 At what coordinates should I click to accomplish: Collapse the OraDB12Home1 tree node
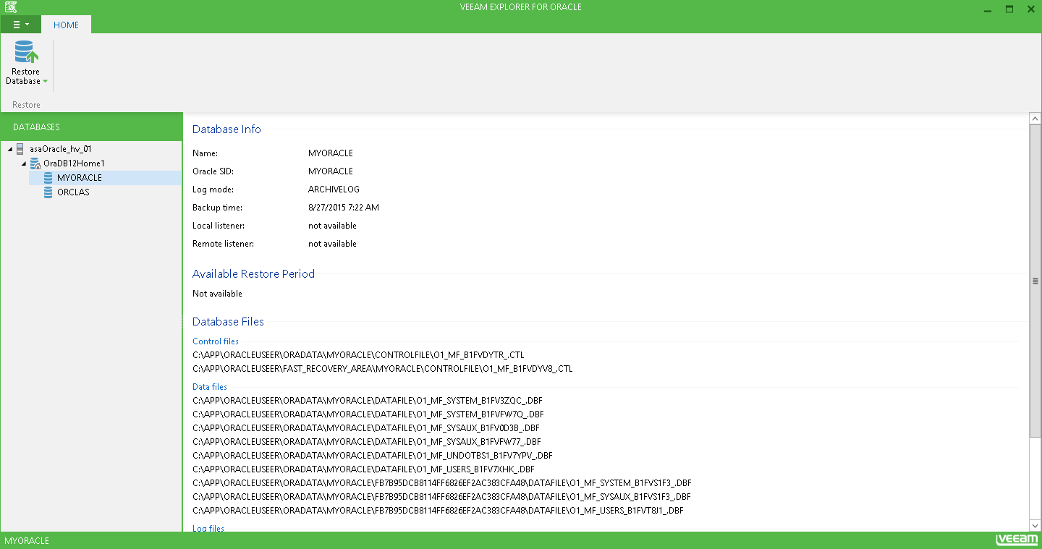tap(23, 163)
